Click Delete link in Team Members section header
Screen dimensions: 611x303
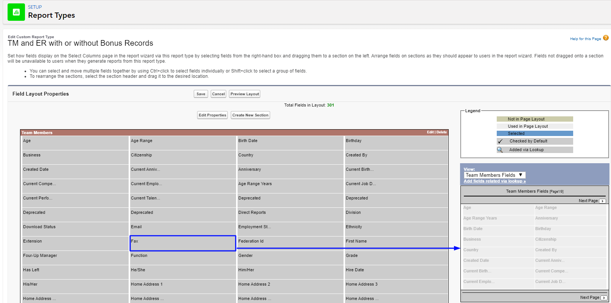coord(442,132)
